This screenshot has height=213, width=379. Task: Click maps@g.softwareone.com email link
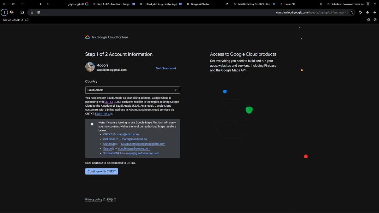143,153
